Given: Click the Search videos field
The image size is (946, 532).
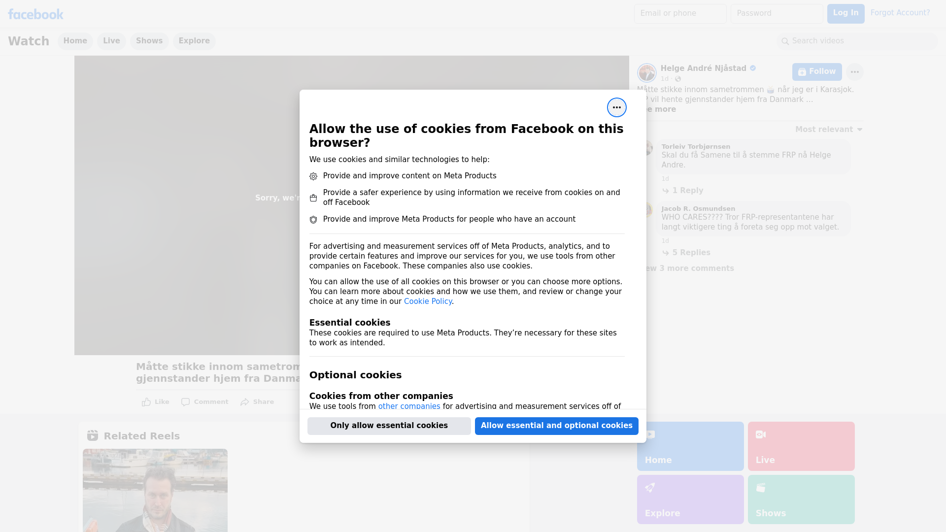Looking at the screenshot, I should click(857, 41).
